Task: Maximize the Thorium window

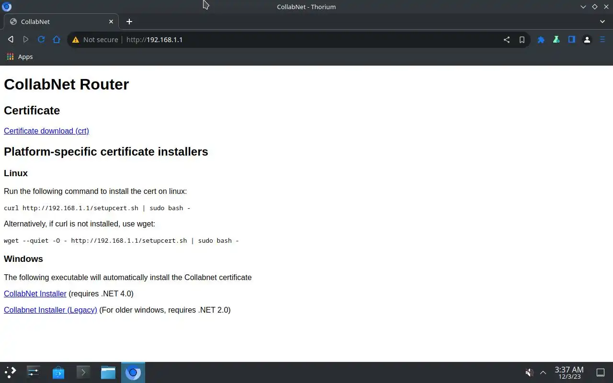Action: point(595,7)
